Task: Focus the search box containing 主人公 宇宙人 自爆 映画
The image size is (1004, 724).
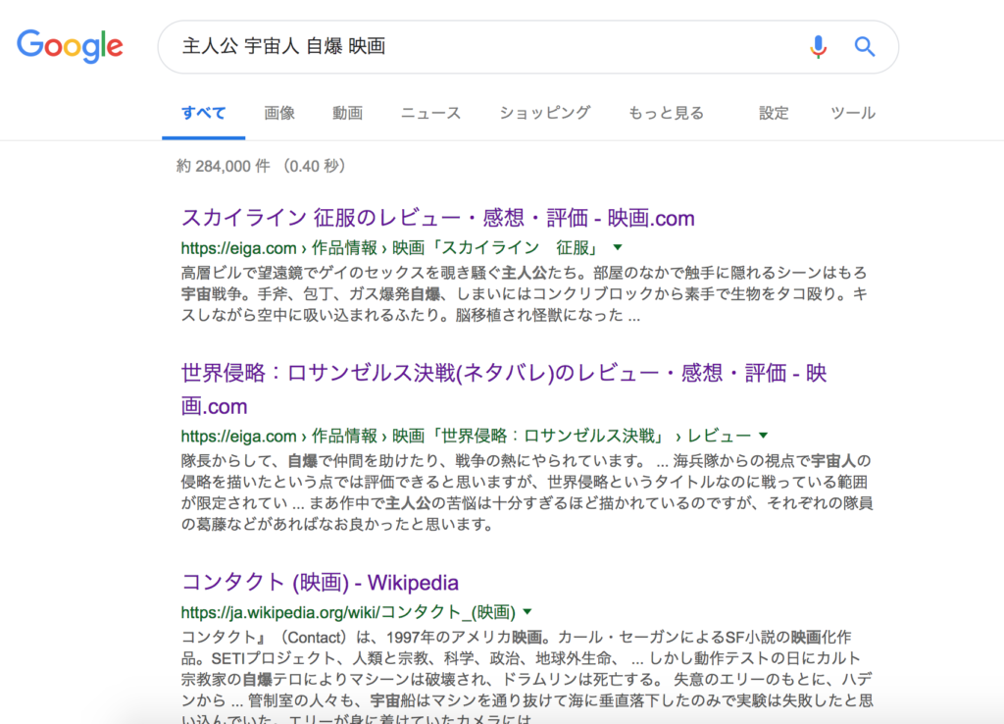Action: point(480,46)
